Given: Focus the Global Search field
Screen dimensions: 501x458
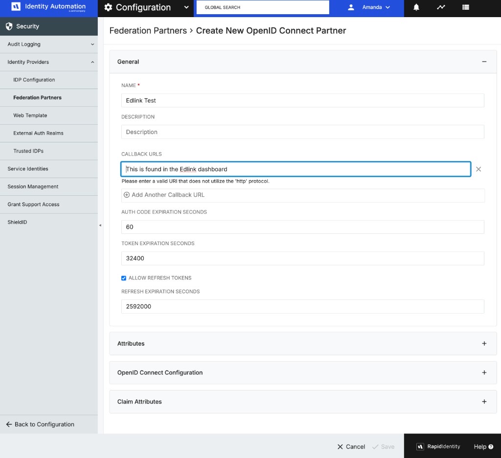Looking at the screenshot, I should (263, 7).
